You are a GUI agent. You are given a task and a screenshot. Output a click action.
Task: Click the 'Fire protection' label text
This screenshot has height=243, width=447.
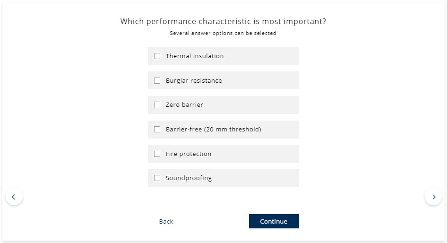[189, 154]
